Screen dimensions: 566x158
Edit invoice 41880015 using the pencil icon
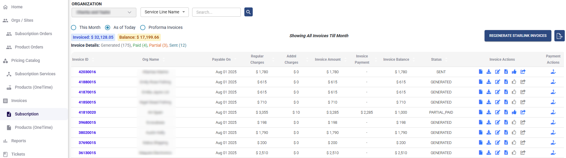(x=497, y=82)
